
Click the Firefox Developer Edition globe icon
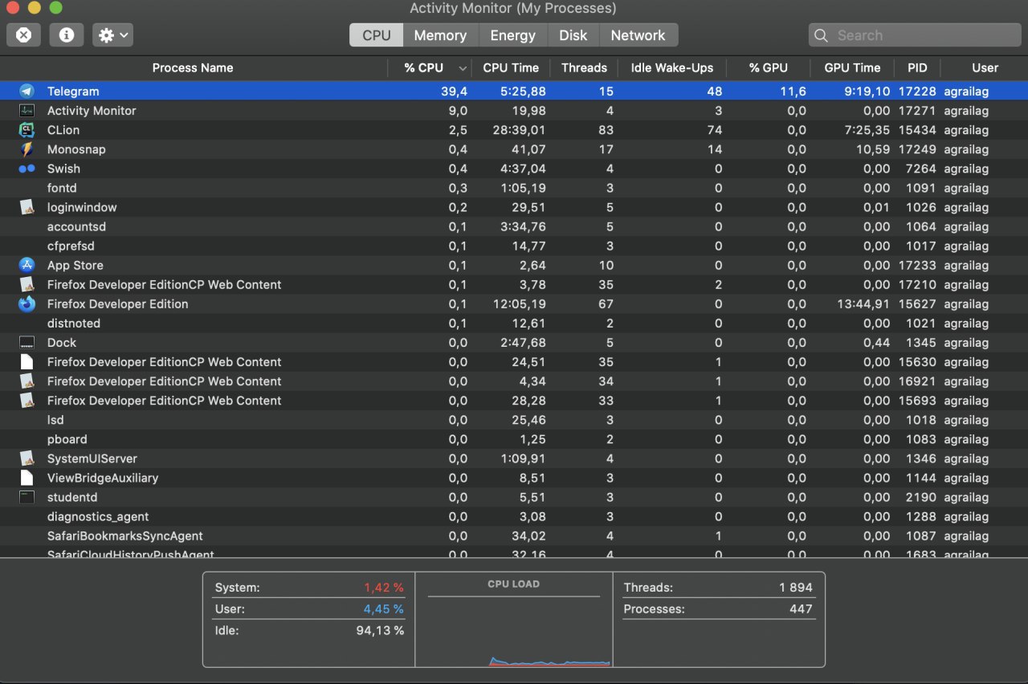pyautogui.click(x=27, y=303)
